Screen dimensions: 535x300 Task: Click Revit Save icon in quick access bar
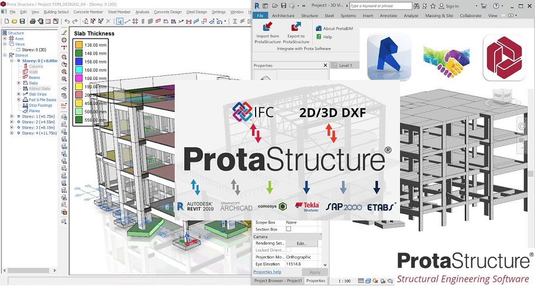[284, 6]
